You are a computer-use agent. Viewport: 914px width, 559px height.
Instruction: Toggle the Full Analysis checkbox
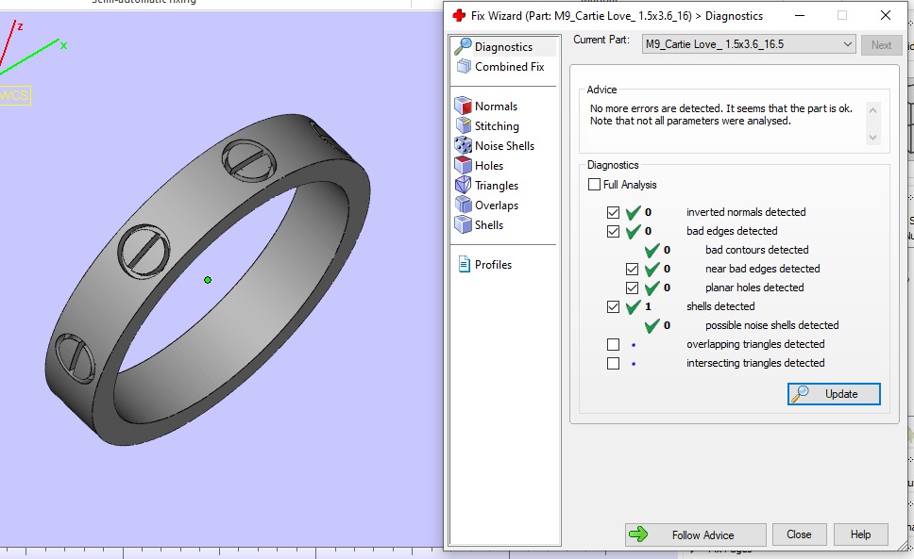click(594, 185)
